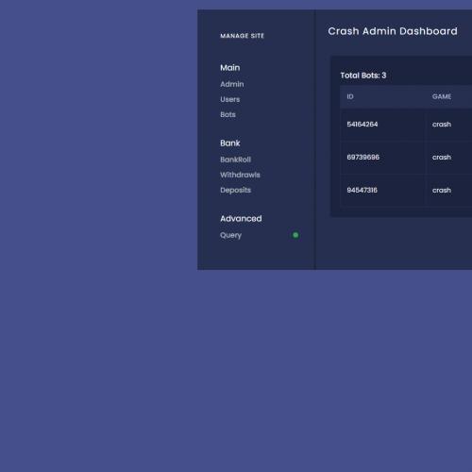
Task: Click the Crash Admin Dashboard title
Action: [393, 31]
